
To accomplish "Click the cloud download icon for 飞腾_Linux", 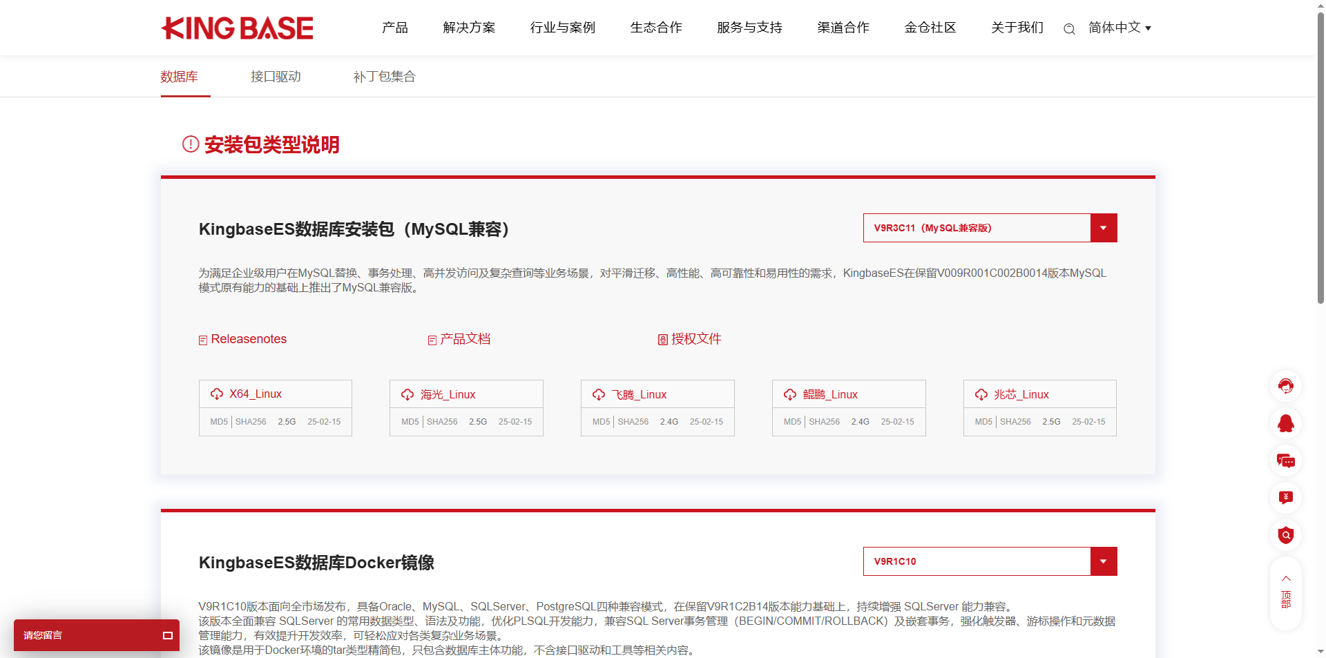I will tap(599, 394).
